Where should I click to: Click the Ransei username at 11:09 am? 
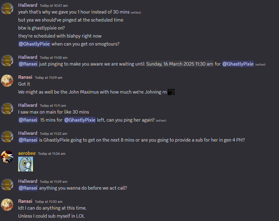click(25, 77)
